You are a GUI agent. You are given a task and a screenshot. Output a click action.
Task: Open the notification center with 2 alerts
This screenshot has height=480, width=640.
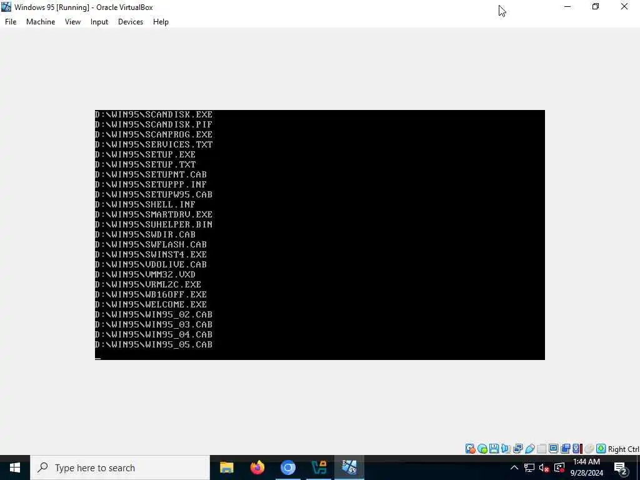pyautogui.click(x=621, y=467)
